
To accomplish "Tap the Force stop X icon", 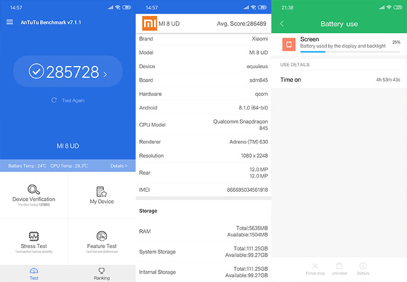I will pos(315,266).
